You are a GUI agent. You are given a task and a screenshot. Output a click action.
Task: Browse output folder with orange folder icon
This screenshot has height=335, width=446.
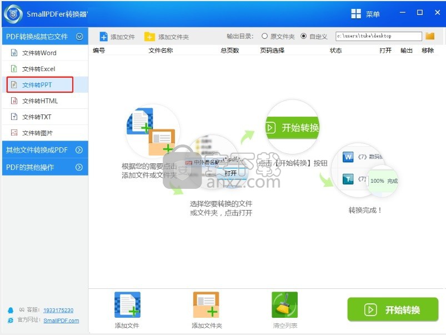(430, 36)
